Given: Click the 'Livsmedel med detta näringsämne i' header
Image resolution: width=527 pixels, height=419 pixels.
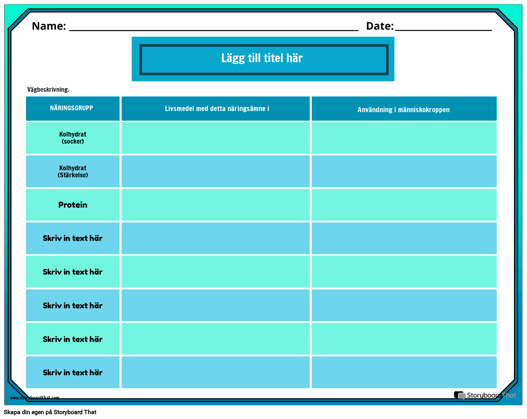Looking at the screenshot, I should coord(216,108).
